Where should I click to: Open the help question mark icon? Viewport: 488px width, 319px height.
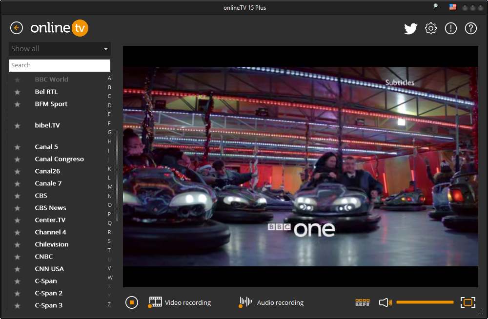click(470, 28)
